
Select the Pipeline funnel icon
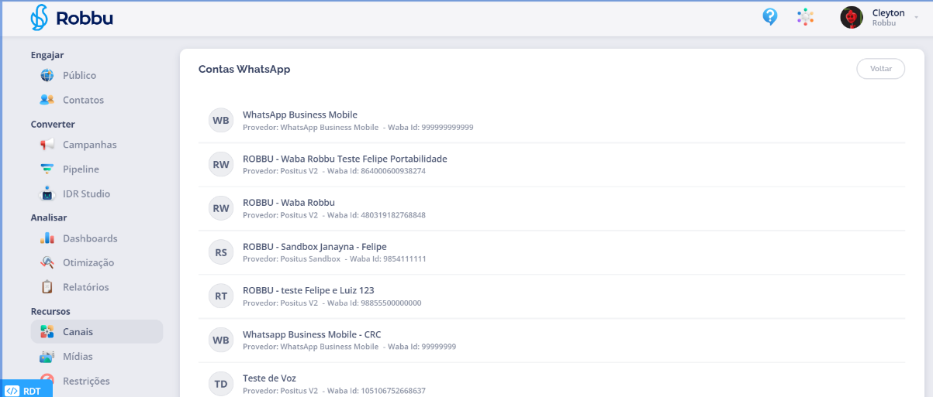(47, 169)
